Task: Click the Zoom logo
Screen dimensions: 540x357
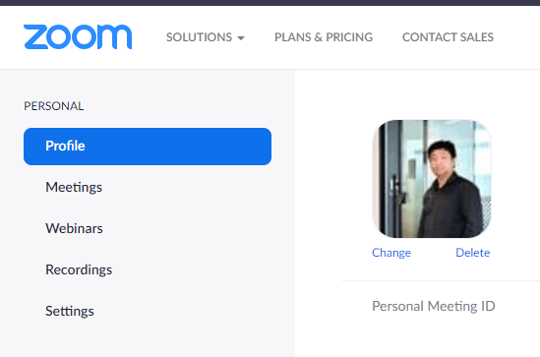Action: click(x=78, y=36)
